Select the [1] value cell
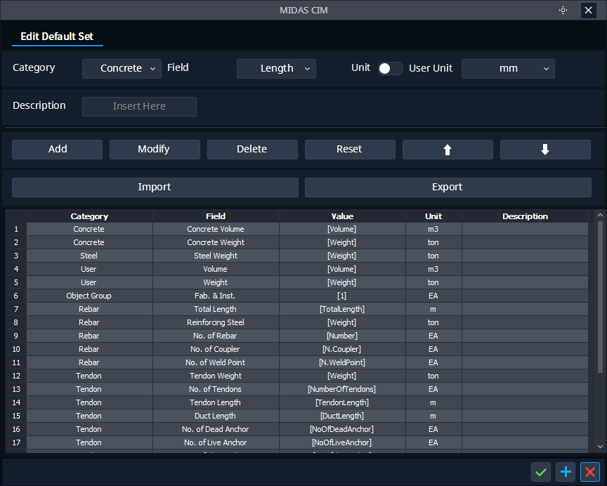 point(342,296)
